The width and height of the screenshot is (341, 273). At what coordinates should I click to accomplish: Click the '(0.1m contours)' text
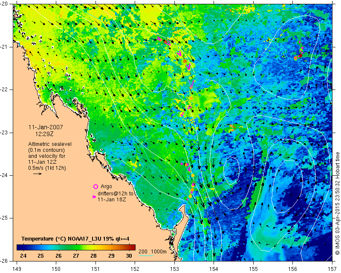tap(46, 150)
